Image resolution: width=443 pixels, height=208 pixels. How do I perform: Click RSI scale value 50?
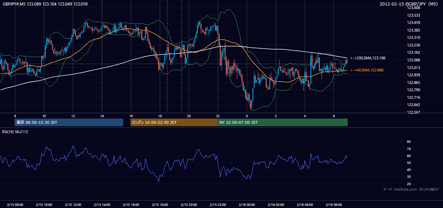(x=409, y=163)
